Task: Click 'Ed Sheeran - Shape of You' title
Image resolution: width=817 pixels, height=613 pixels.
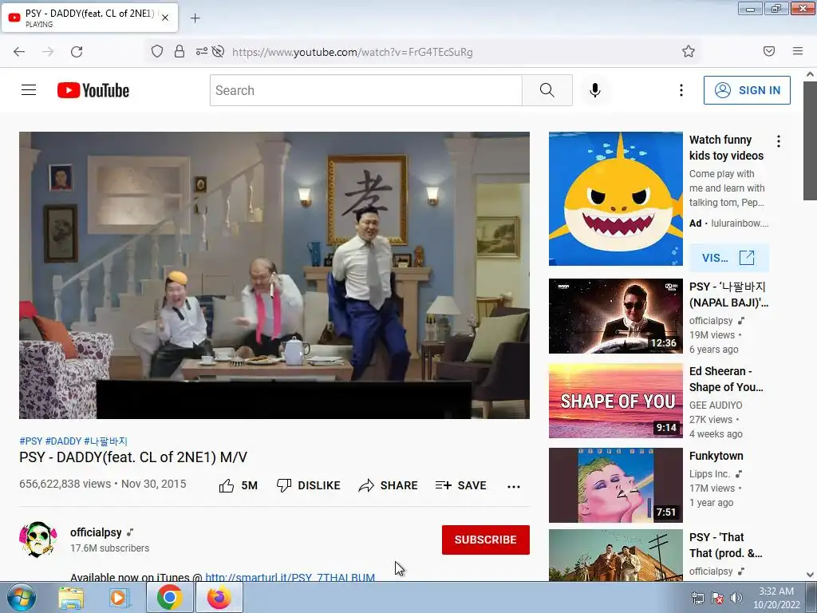Action: [726, 379]
